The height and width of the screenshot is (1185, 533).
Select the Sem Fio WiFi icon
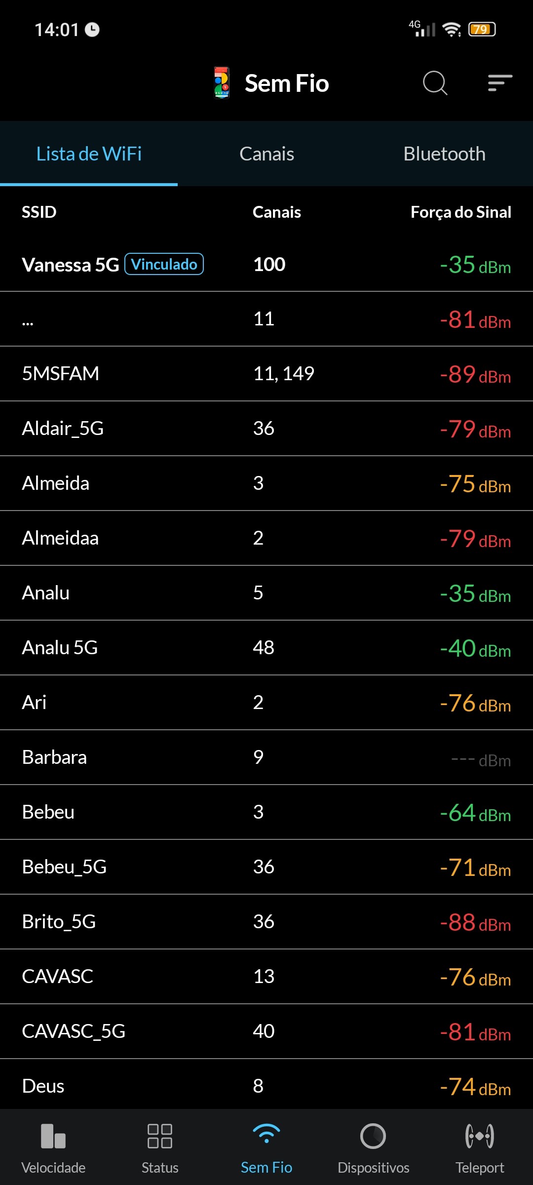266,1134
